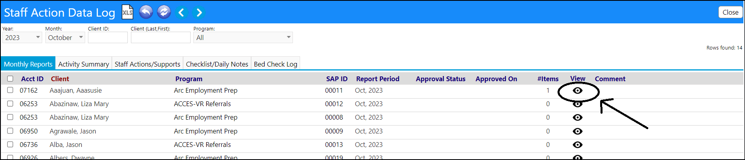This screenshot has height=160, width=745.
Task: Click the Client (Last,First) input field
Action: (x=161, y=38)
